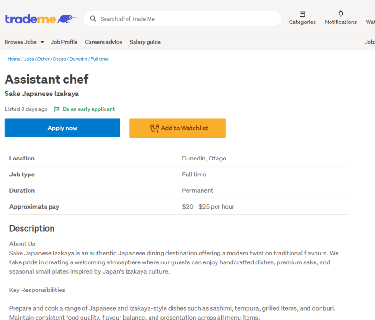Click the Add to Watchlist button
Image resolution: width=375 pixels, height=320 pixels.
178,128
